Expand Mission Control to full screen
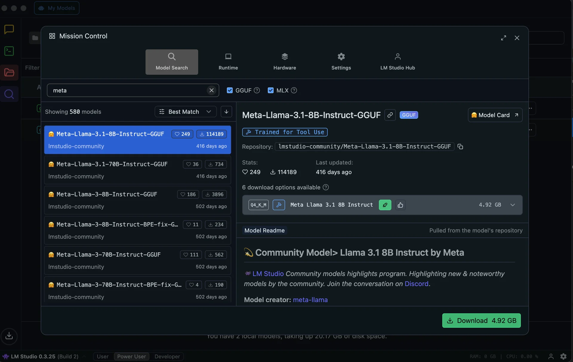The height and width of the screenshot is (362, 573). pos(503,38)
